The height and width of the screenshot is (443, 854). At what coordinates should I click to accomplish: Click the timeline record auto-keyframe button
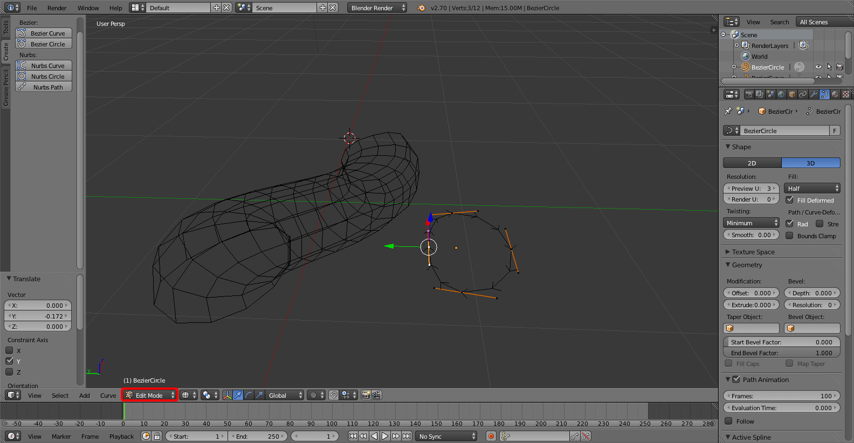click(x=491, y=436)
